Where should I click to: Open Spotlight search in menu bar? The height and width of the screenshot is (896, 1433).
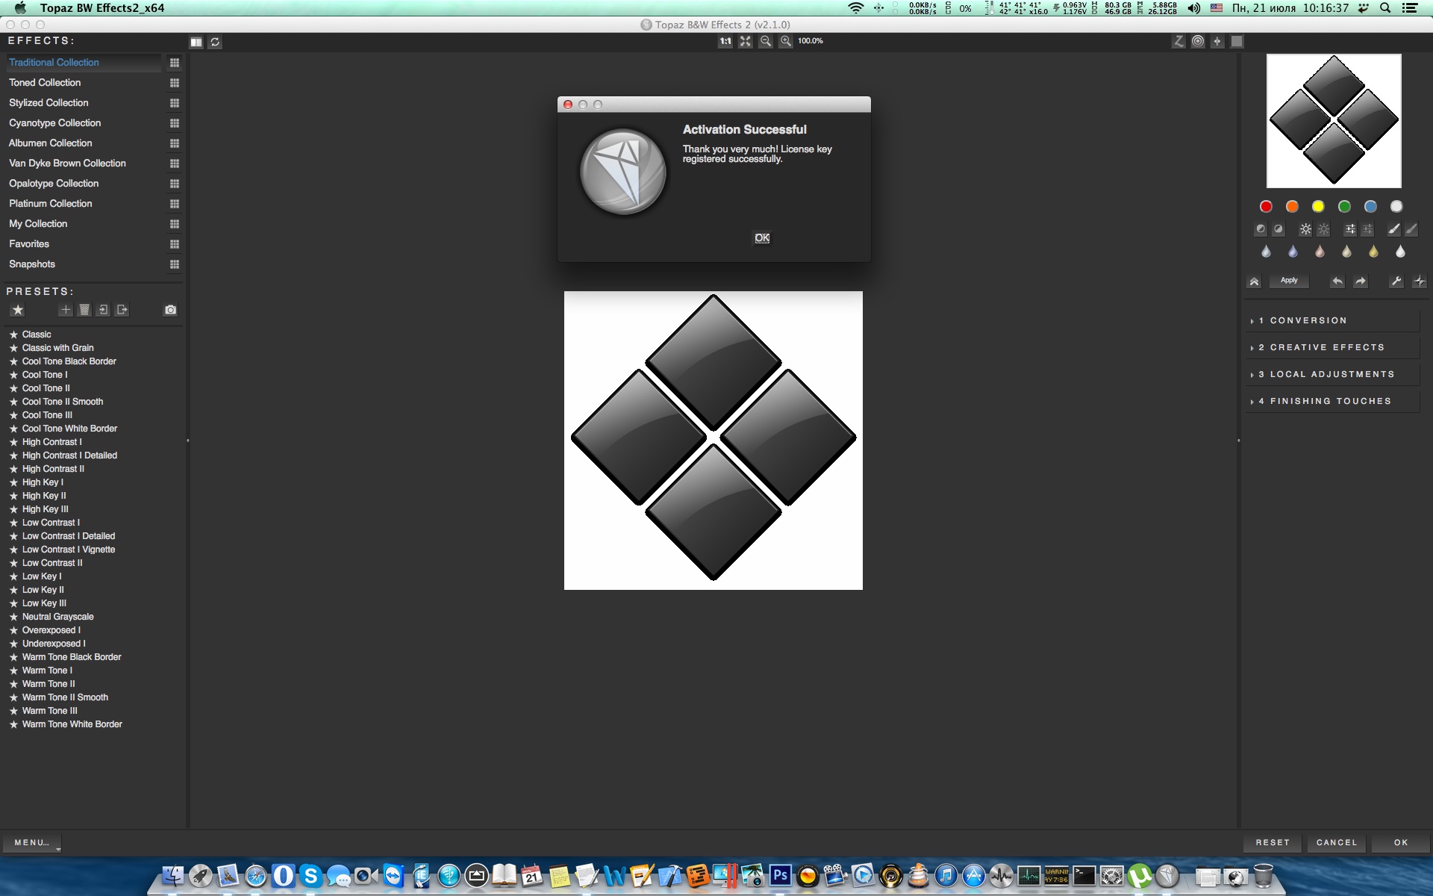pyautogui.click(x=1385, y=8)
